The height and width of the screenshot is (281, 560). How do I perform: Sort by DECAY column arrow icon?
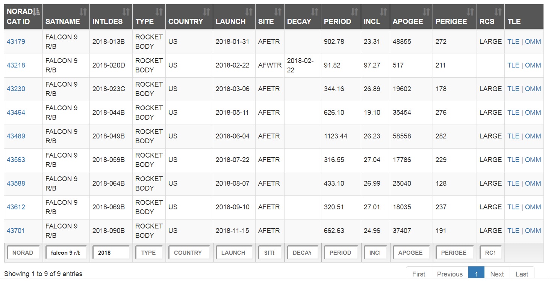[315, 12]
